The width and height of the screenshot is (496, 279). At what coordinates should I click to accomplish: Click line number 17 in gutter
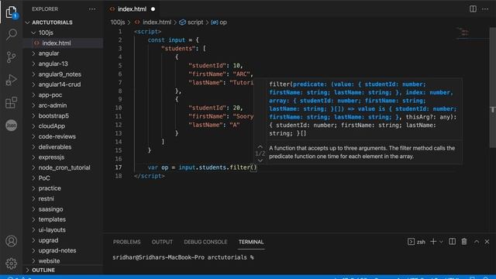click(119, 167)
